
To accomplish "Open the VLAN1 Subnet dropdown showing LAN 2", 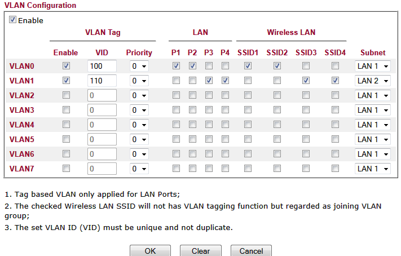I will (x=373, y=81).
